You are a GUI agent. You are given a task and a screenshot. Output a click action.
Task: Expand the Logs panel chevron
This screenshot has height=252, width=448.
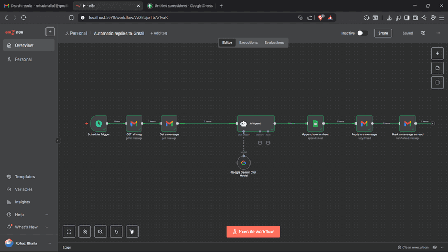(x=442, y=247)
